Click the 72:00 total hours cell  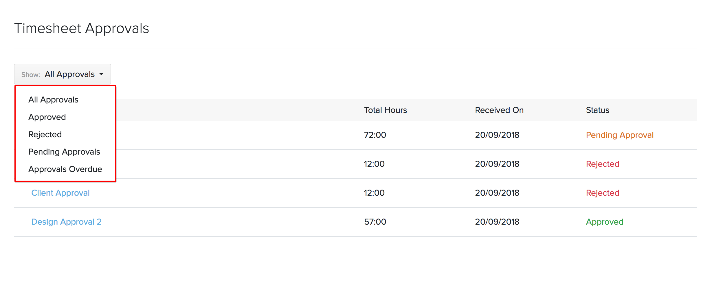click(x=375, y=135)
